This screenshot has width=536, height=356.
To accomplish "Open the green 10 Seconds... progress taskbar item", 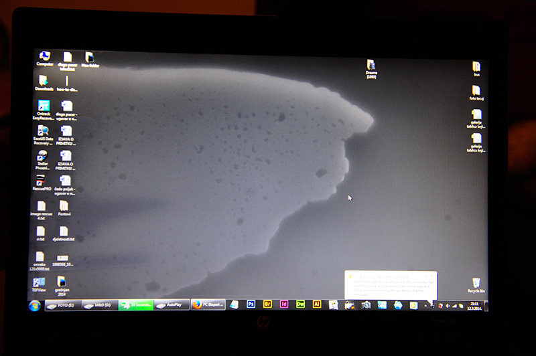I will pyautogui.click(x=136, y=304).
